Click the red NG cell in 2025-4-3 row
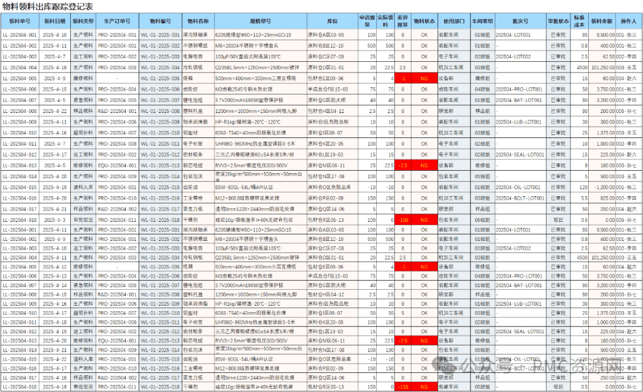 [424, 220]
